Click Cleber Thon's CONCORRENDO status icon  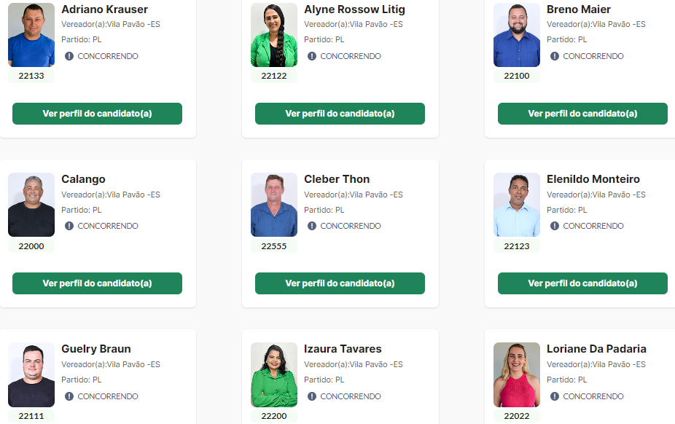[x=312, y=226]
